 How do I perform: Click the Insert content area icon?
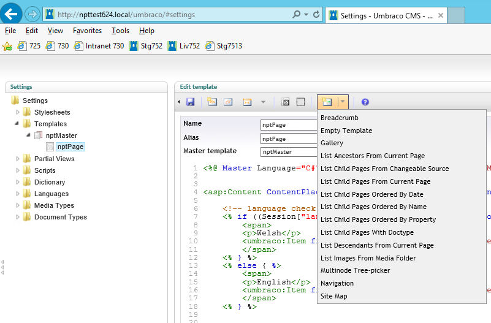point(300,102)
